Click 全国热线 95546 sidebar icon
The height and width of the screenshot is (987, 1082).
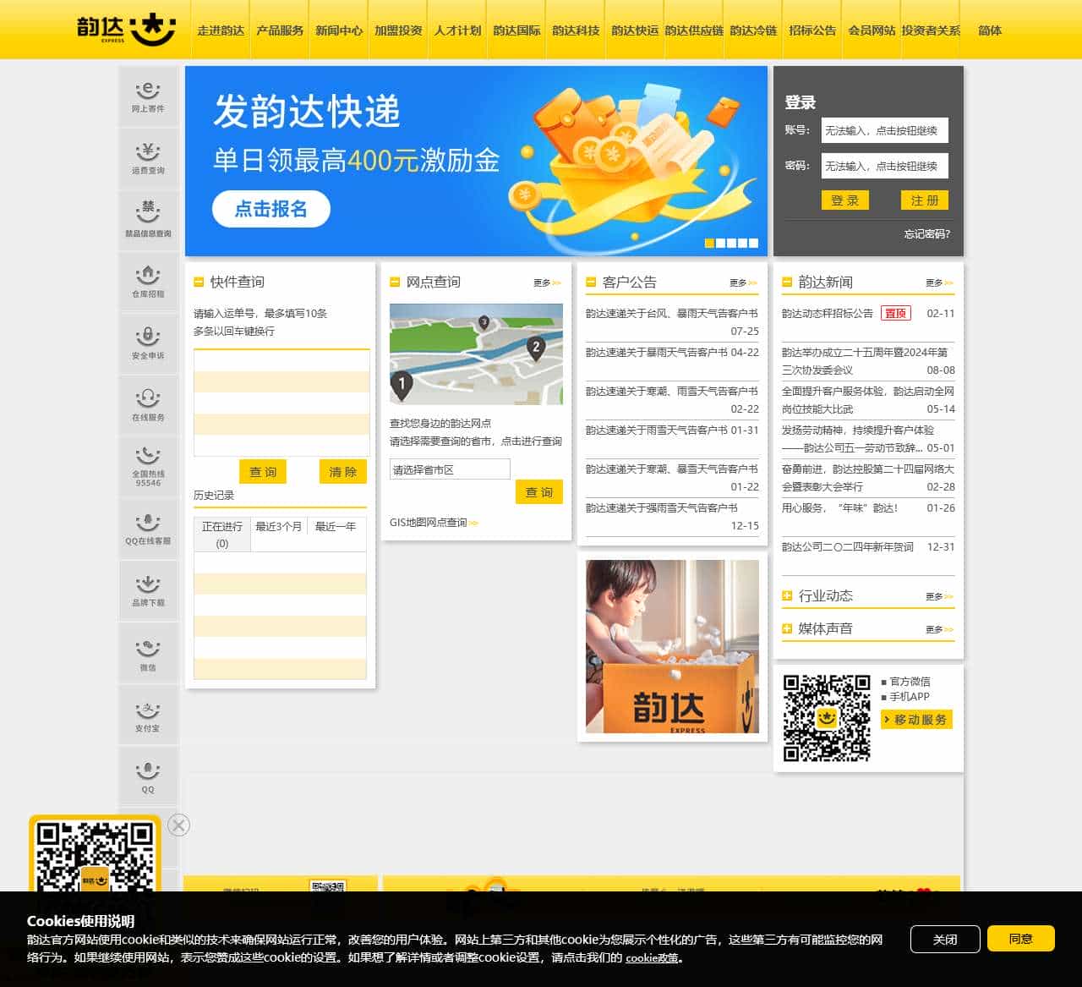[148, 467]
